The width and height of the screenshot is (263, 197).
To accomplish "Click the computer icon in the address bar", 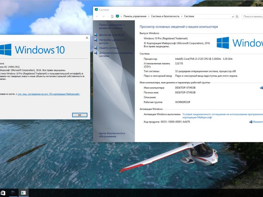I will pyautogui.click(x=118, y=16).
